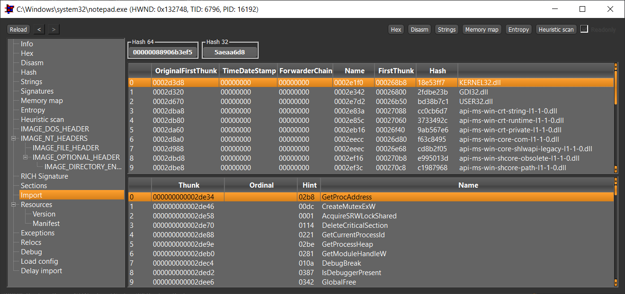Image resolution: width=625 pixels, height=294 pixels.
Task: Select Sections in the sidebar tree
Action: coord(34,186)
